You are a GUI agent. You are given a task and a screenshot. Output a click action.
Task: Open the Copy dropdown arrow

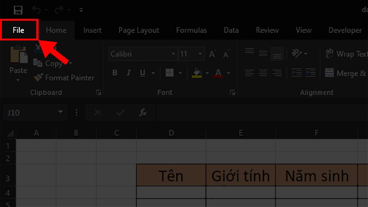70,63
